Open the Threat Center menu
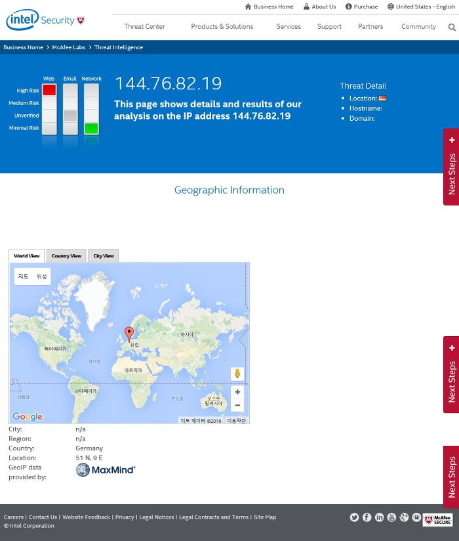This screenshot has width=459, height=541. 144,26
